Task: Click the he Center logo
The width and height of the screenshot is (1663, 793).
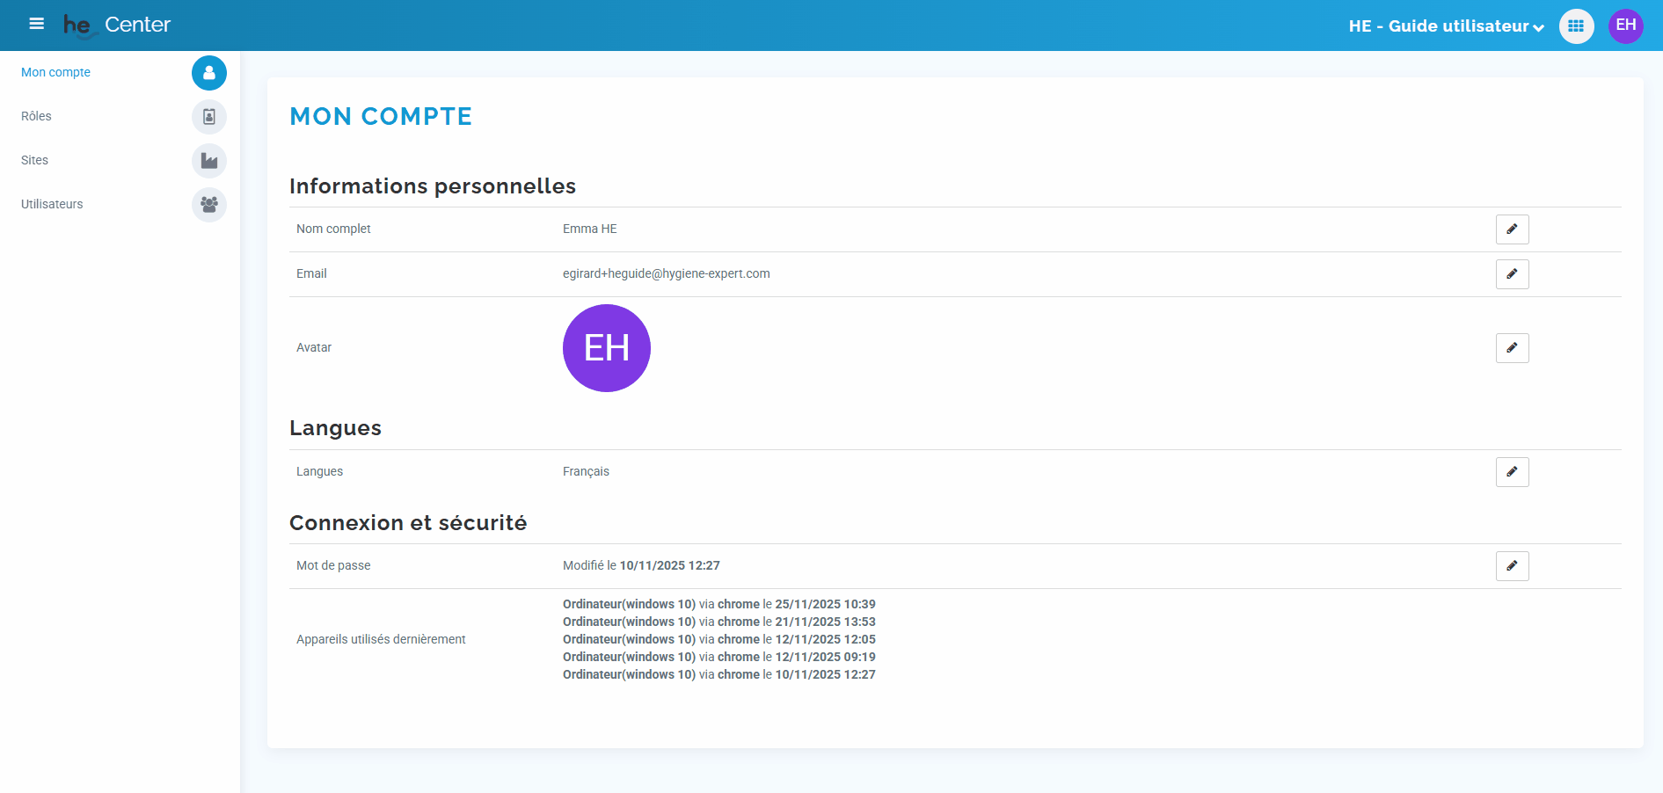Action: (x=117, y=25)
